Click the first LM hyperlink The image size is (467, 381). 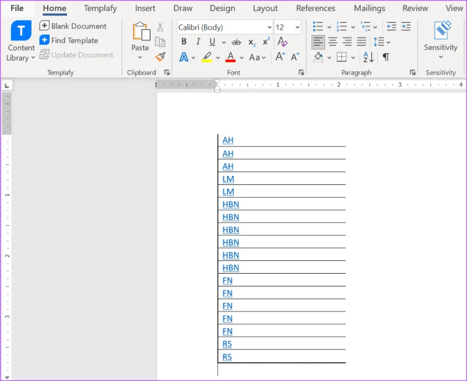coord(228,179)
